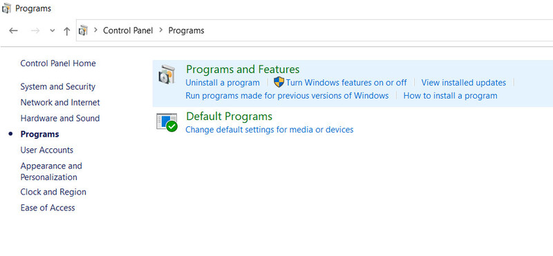Open Ease of Access category

pyautogui.click(x=48, y=208)
